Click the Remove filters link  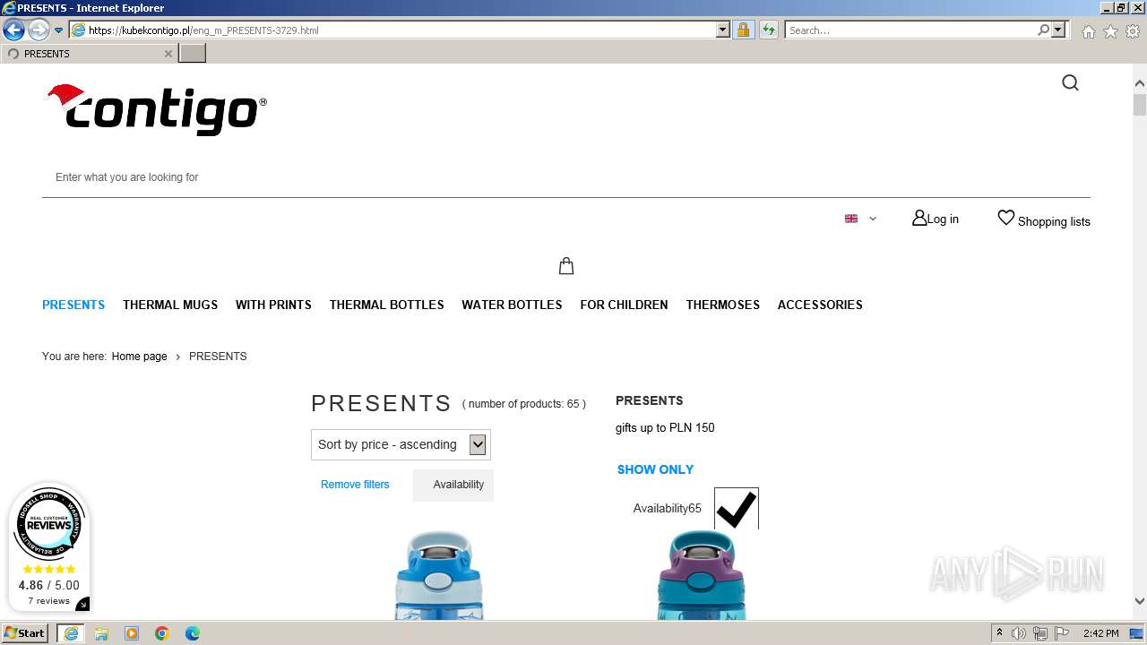[355, 485]
